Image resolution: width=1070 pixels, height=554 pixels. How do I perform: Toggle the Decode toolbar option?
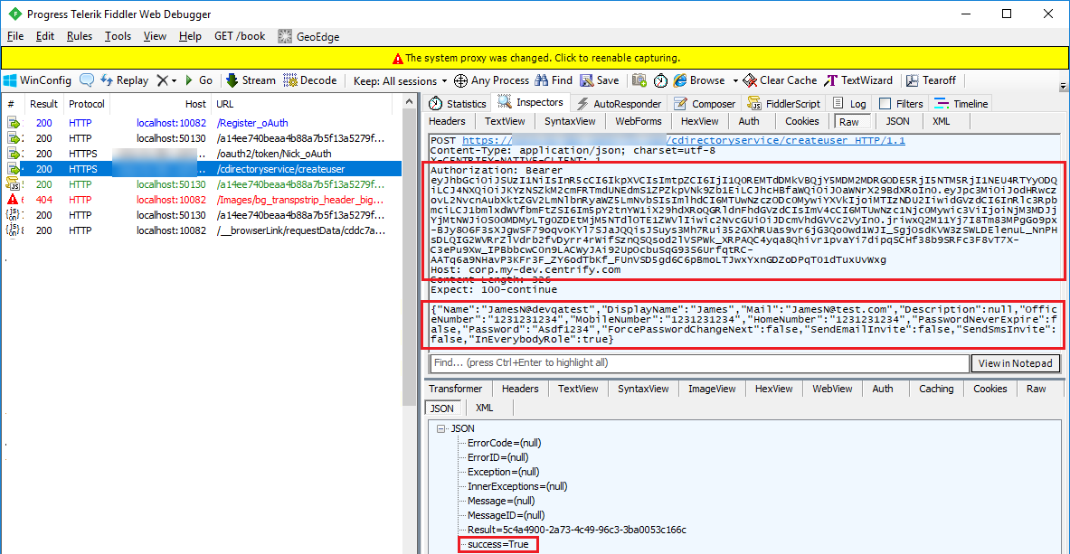[310, 80]
